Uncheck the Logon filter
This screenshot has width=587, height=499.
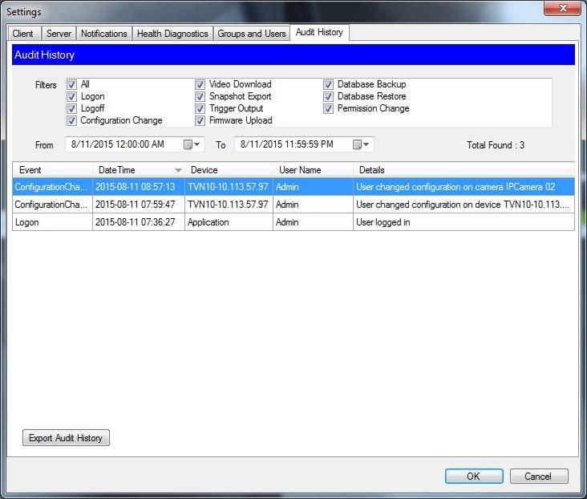(71, 96)
